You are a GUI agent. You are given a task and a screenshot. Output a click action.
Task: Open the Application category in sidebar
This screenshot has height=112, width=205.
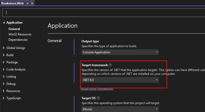click(x=14, y=23)
